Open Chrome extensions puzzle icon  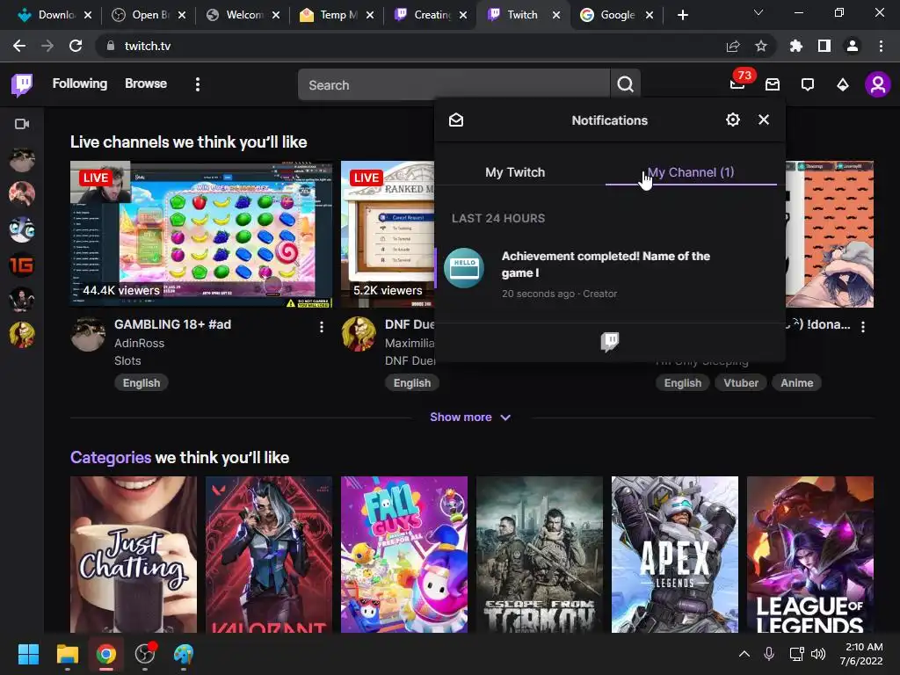[796, 46]
